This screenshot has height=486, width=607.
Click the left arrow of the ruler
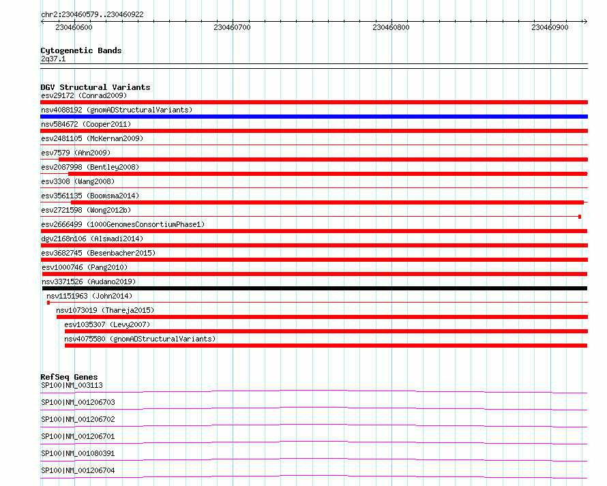(43, 21)
